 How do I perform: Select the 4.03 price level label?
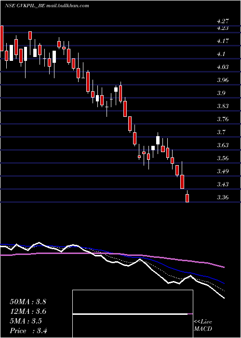pyautogui.click(x=223, y=67)
